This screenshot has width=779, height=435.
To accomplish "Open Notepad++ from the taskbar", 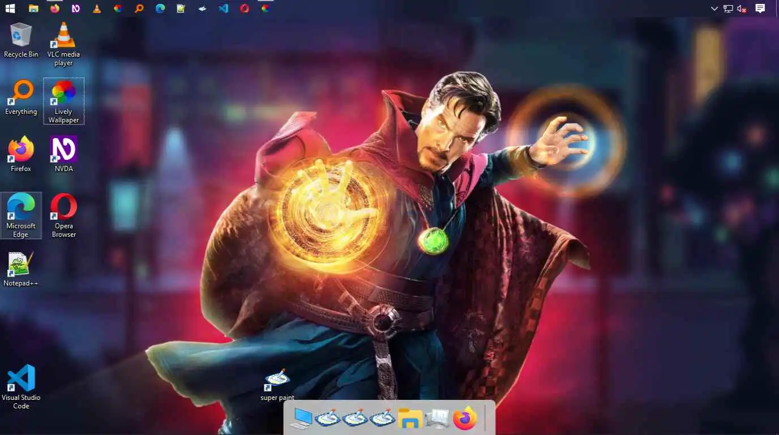I will point(181,8).
